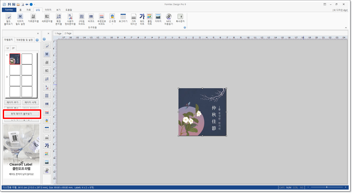
Task: Click the landscape image icon in the vertical toolbar
Action: pyautogui.click(x=47, y=162)
